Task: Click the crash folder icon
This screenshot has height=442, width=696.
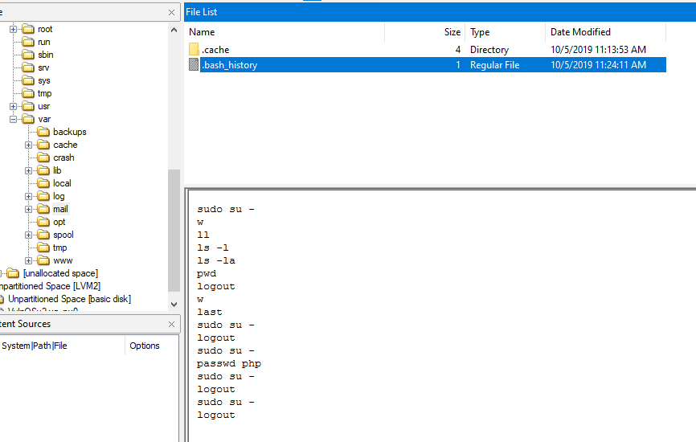Action: click(x=43, y=158)
